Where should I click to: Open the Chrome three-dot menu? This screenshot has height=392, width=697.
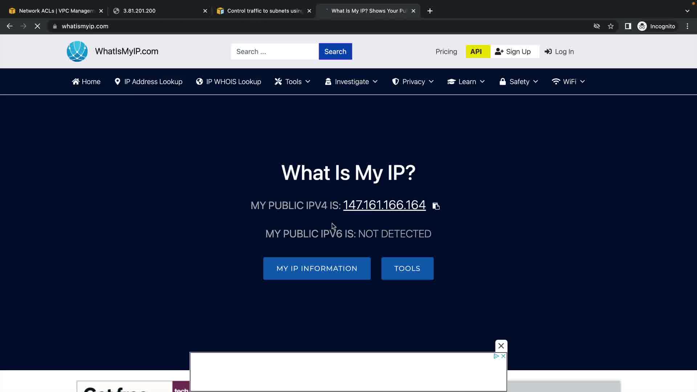click(x=687, y=26)
